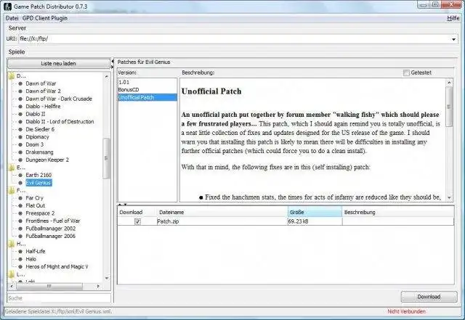Click the description pane scroll-down arrow
Viewport: 465px width, 320px height.
click(449, 197)
